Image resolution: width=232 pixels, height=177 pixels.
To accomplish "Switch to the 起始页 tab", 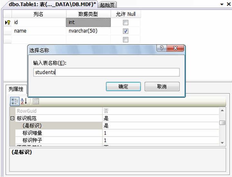I will 108,5.
